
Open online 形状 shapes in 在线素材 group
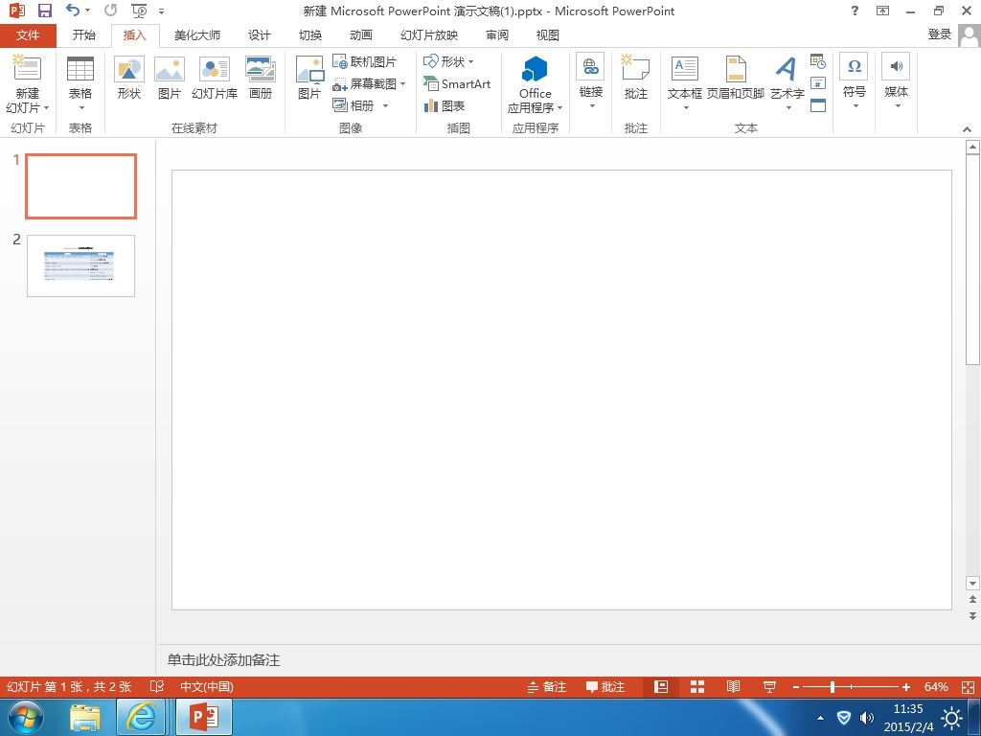129,78
